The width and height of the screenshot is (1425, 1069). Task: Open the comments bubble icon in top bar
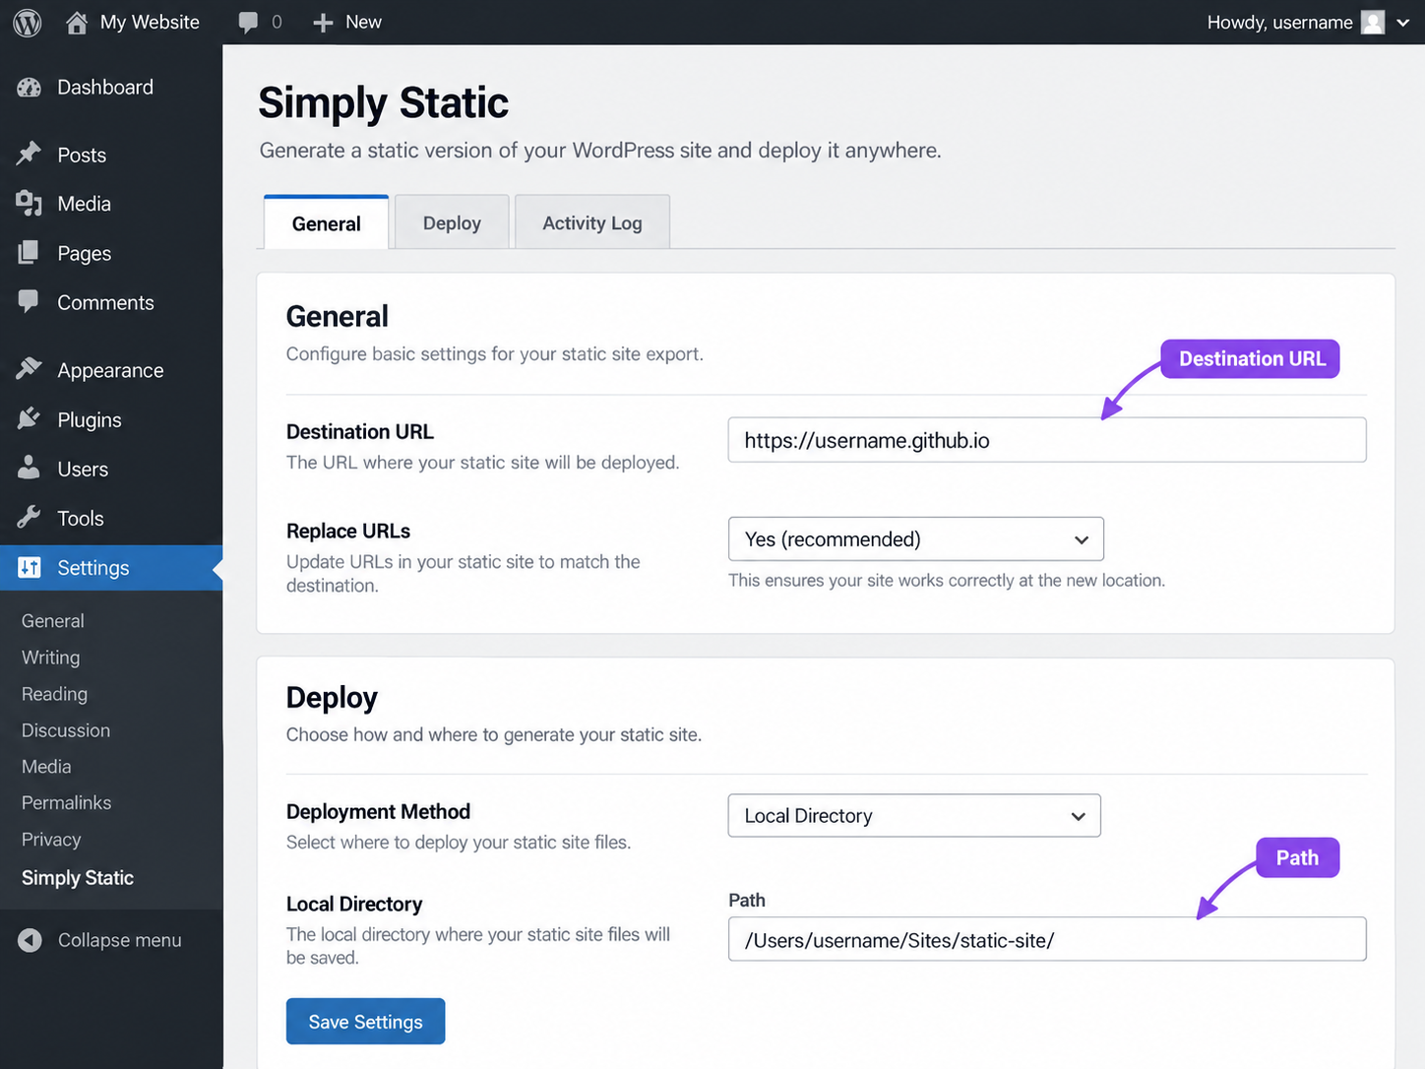tap(248, 23)
